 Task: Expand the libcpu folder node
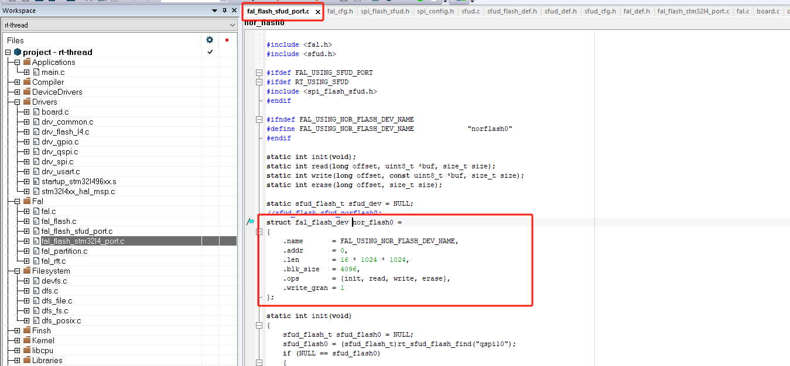18,350
